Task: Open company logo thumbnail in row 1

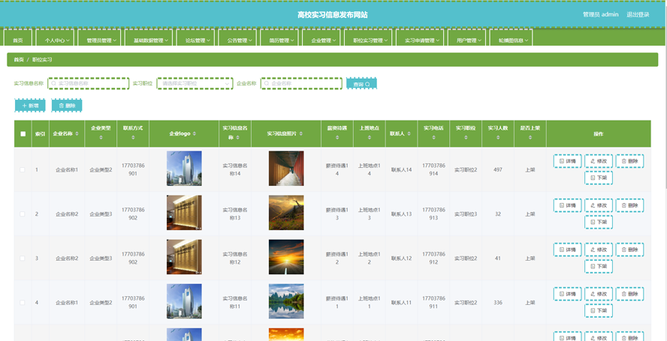Action: [184, 169]
